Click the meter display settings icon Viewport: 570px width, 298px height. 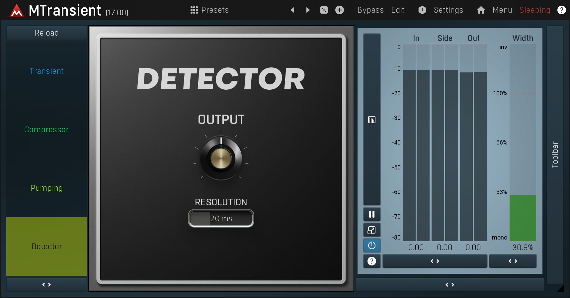tap(371, 120)
